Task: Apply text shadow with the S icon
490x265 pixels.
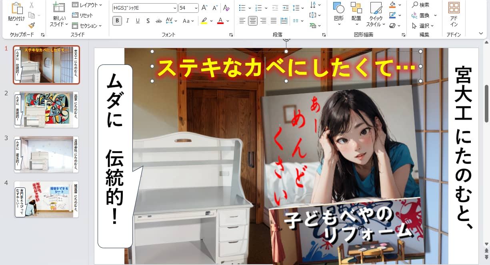Action: [x=148, y=21]
